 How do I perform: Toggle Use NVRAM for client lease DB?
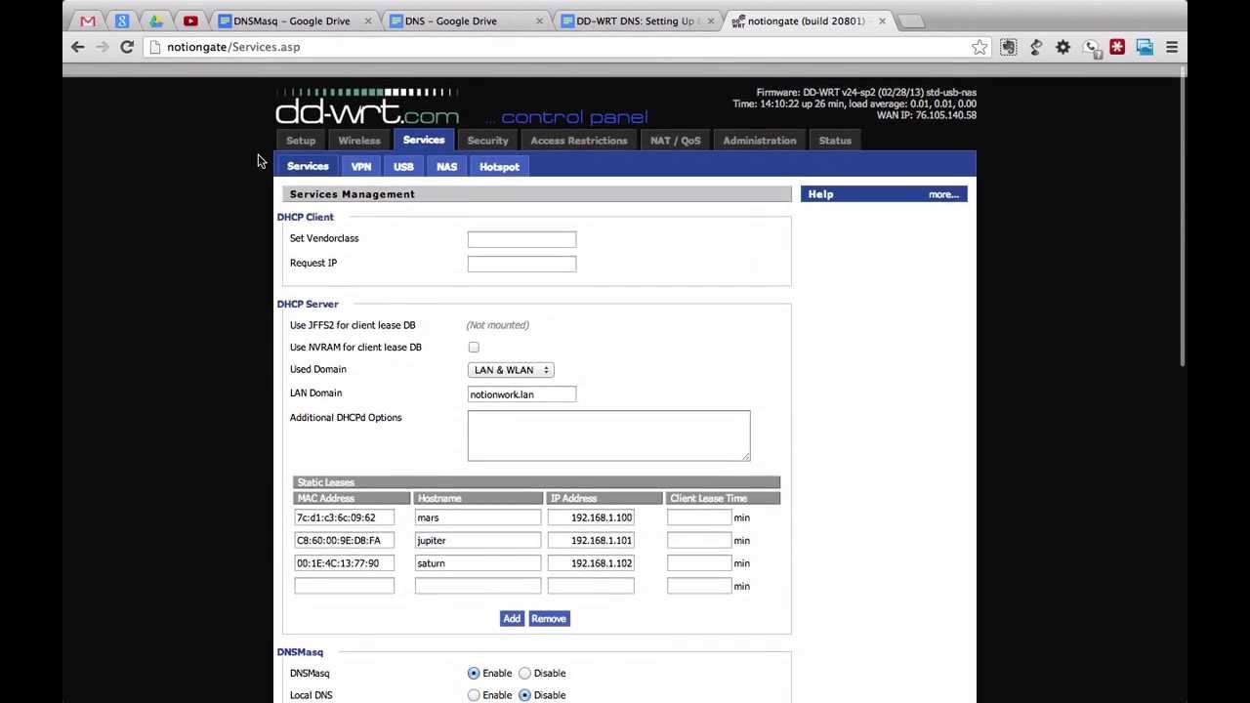pyautogui.click(x=474, y=348)
